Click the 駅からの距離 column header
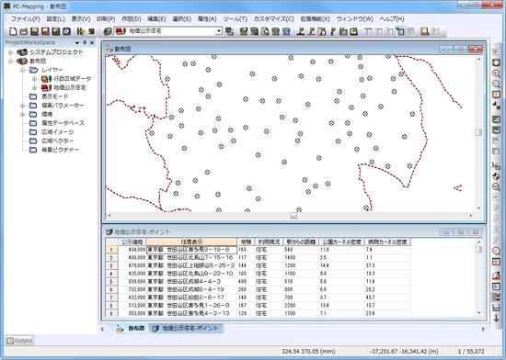 click(x=301, y=242)
